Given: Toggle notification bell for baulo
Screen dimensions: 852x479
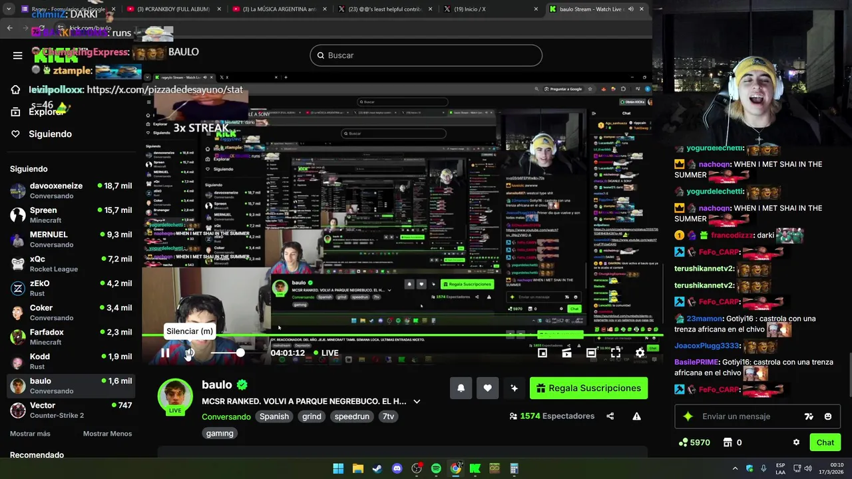Looking at the screenshot, I should point(461,389).
